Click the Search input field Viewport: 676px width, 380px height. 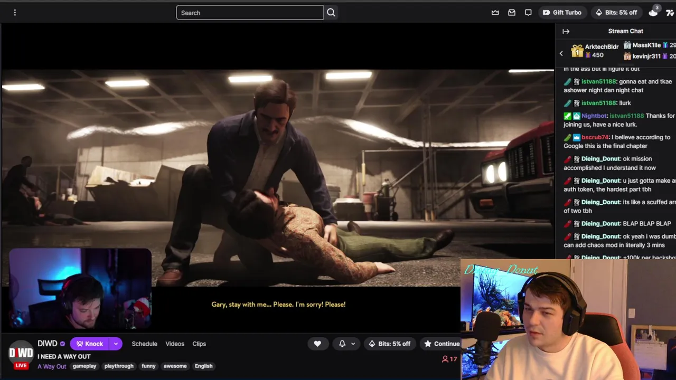pyautogui.click(x=249, y=13)
